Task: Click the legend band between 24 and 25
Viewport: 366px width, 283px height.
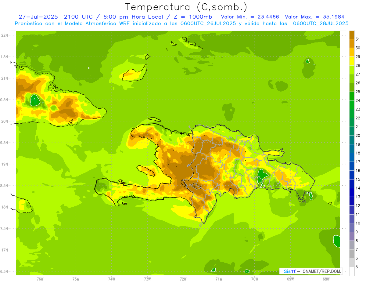Action: 352,96
